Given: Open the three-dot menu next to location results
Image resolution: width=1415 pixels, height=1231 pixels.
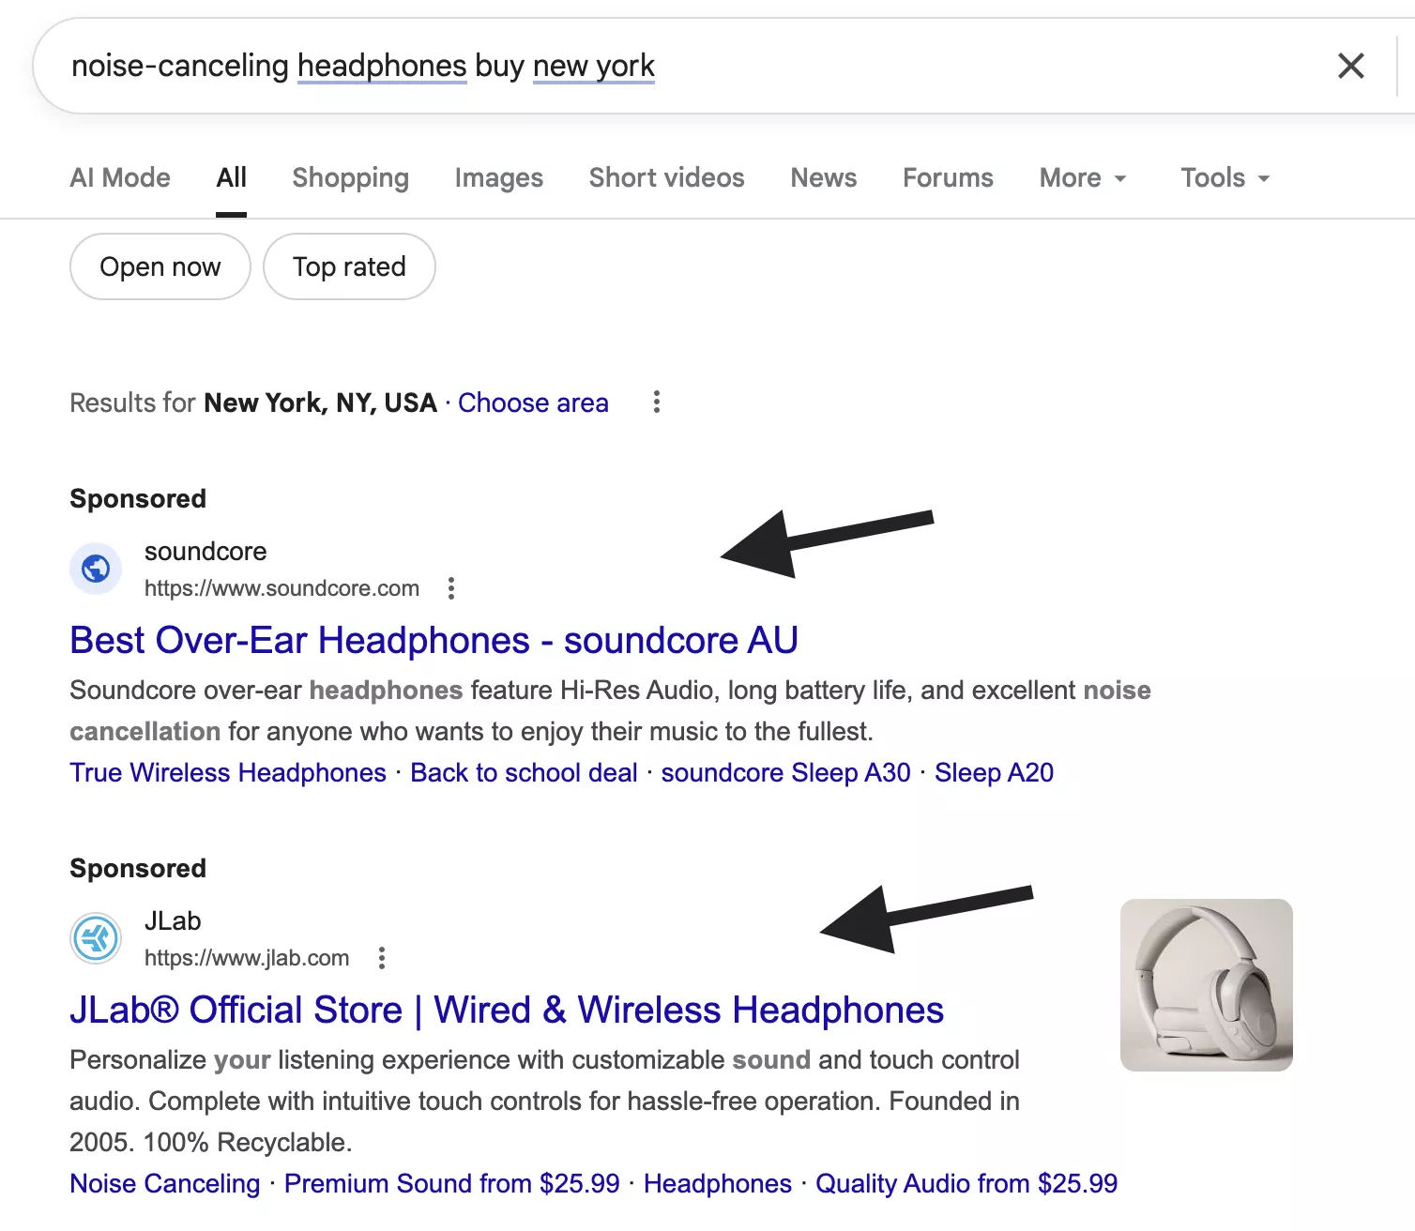Looking at the screenshot, I should (x=655, y=403).
